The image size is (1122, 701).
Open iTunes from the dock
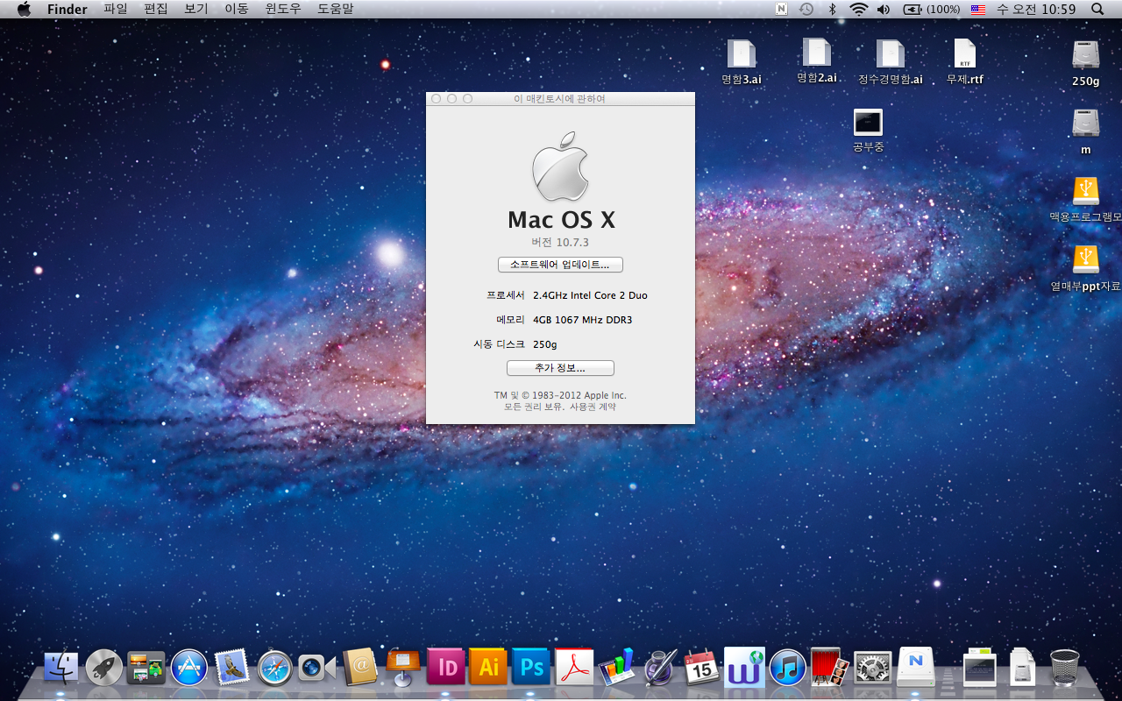(787, 668)
